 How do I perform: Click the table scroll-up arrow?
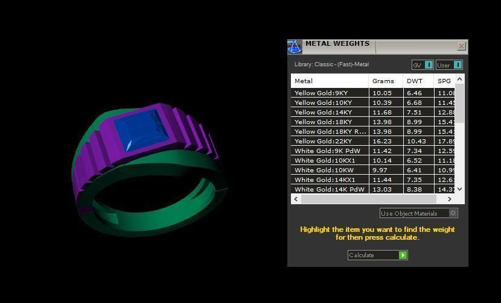(459, 79)
